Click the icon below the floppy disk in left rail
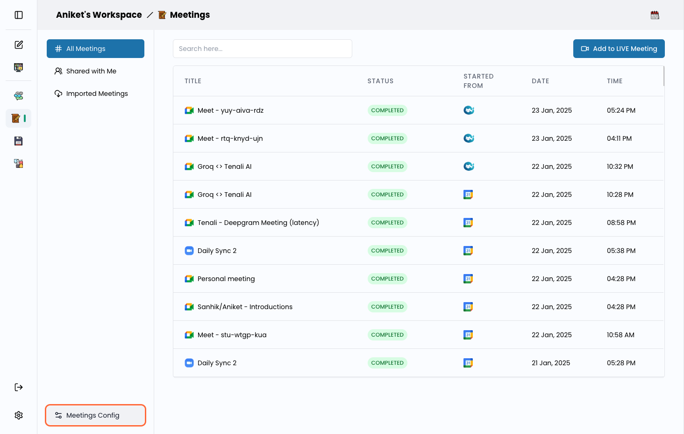The width and height of the screenshot is (684, 434). (x=19, y=163)
